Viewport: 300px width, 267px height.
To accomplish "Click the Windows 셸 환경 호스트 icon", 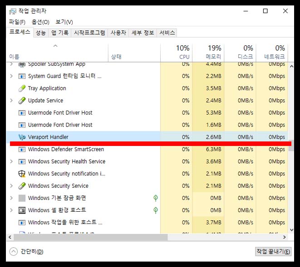I will (22, 210).
